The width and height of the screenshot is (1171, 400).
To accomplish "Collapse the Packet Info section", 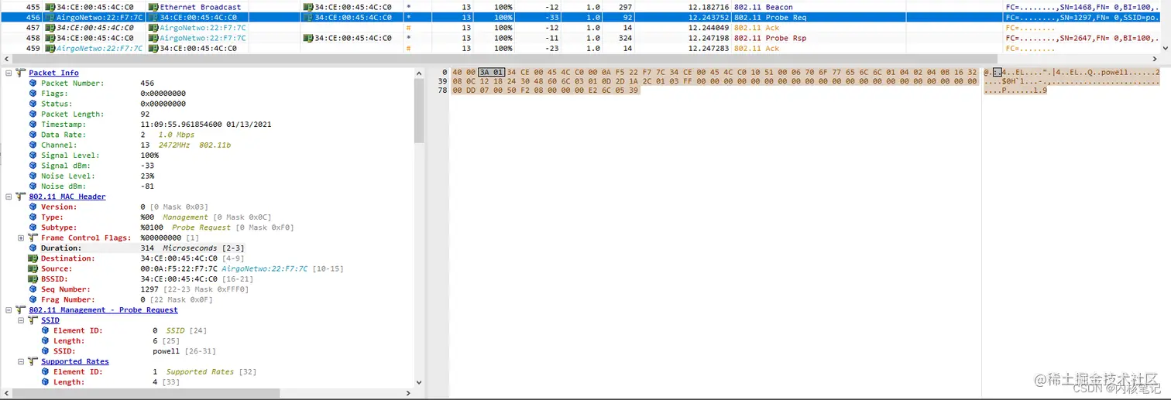I will (9, 73).
